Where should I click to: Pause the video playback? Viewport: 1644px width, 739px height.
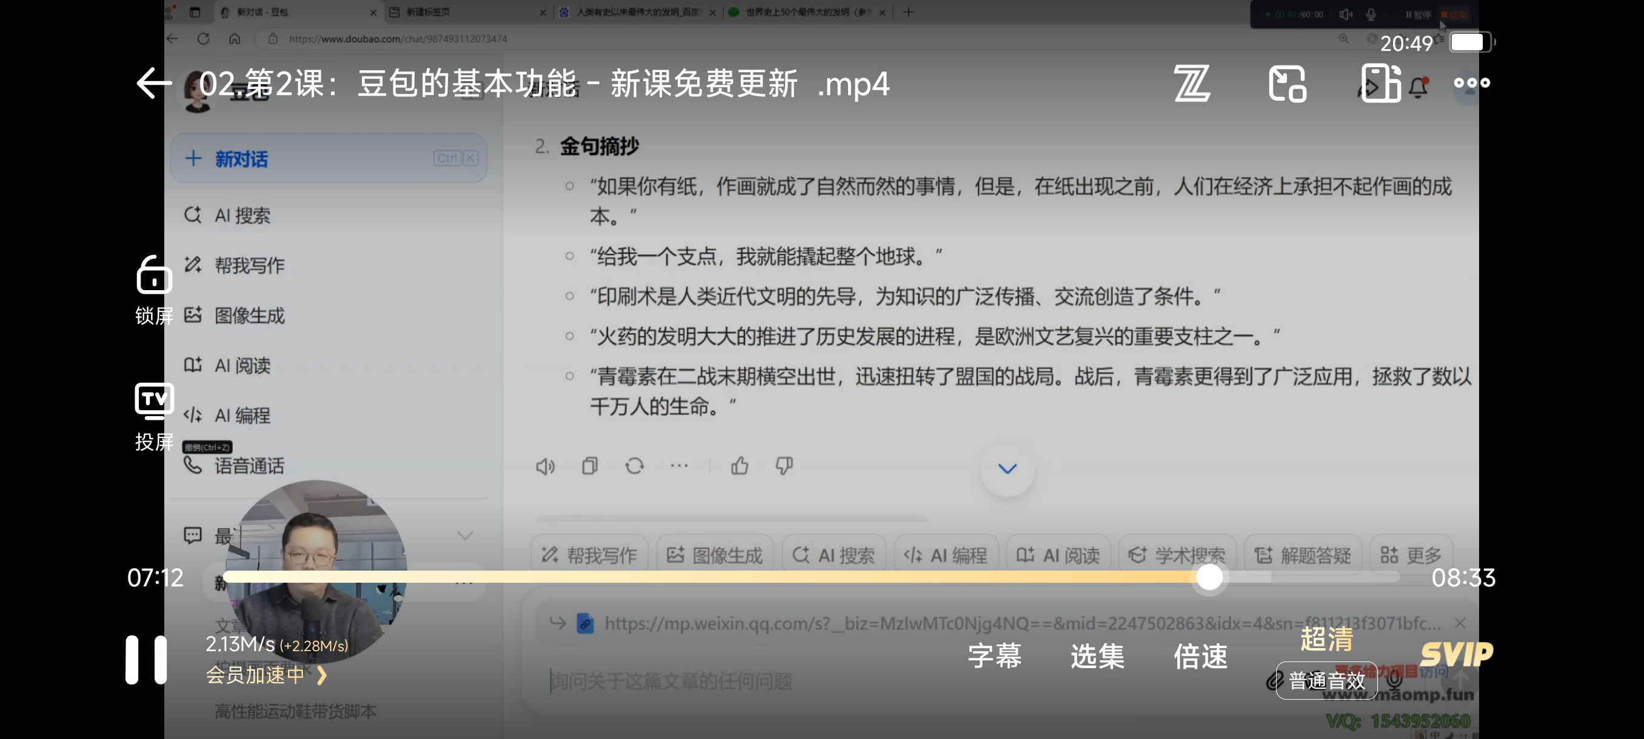click(146, 659)
